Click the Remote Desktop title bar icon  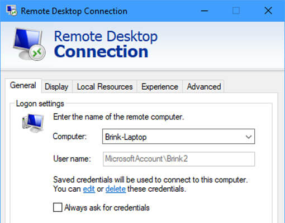[x=12, y=11]
